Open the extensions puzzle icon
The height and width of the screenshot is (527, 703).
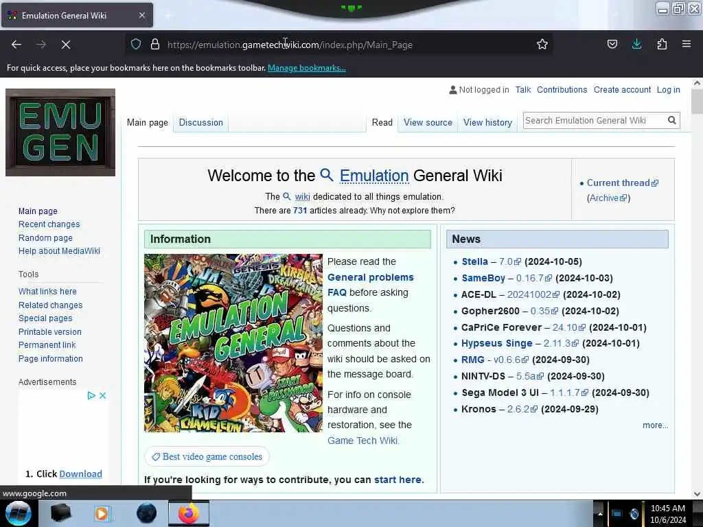pyautogui.click(x=662, y=44)
